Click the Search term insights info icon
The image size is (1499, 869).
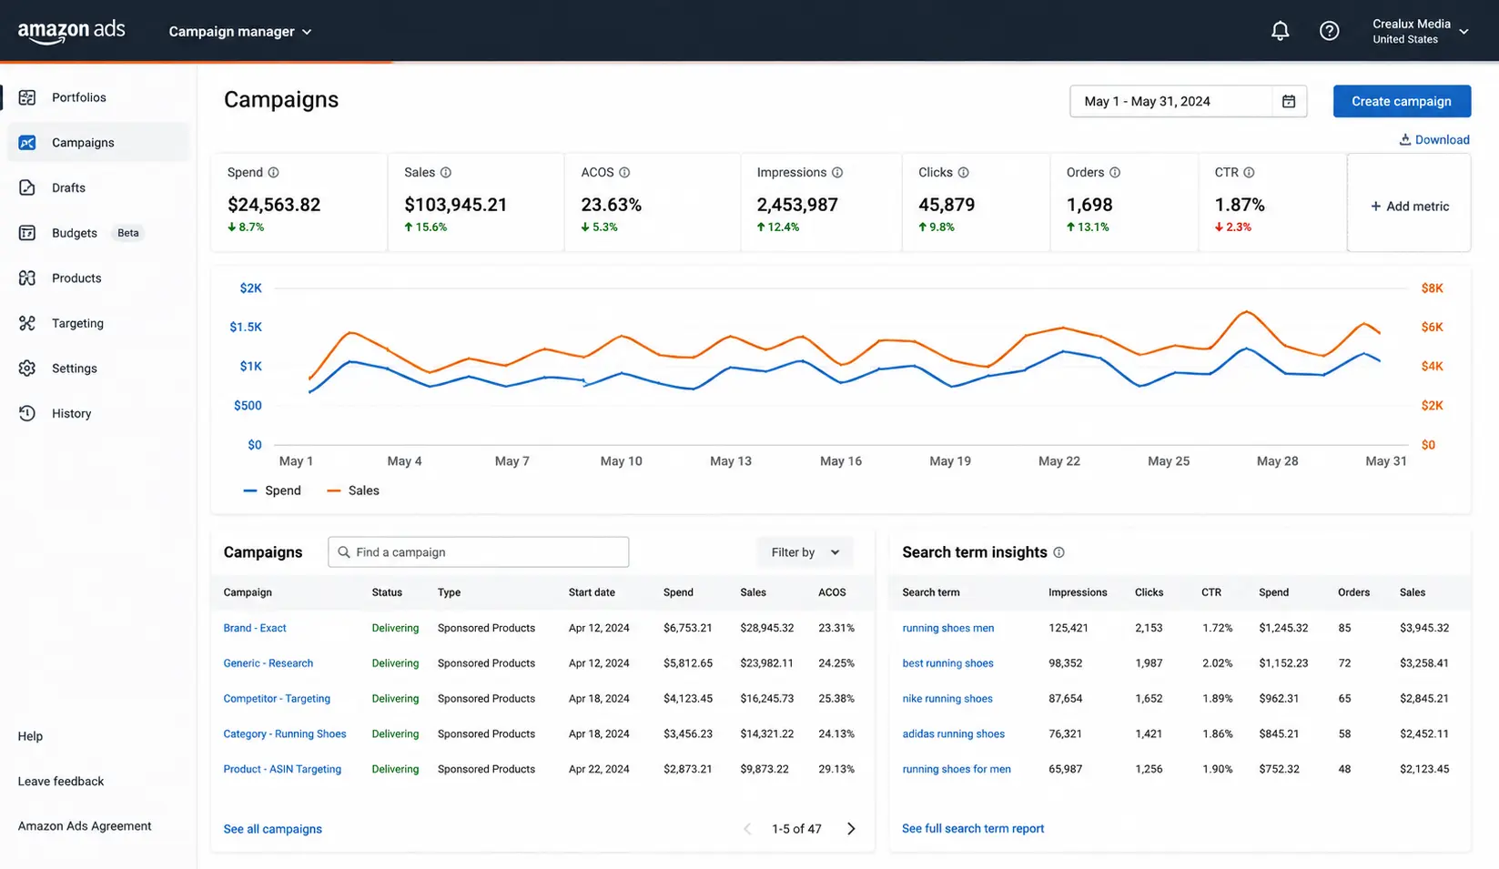(1058, 552)
